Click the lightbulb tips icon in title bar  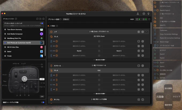tap(148, 14)
